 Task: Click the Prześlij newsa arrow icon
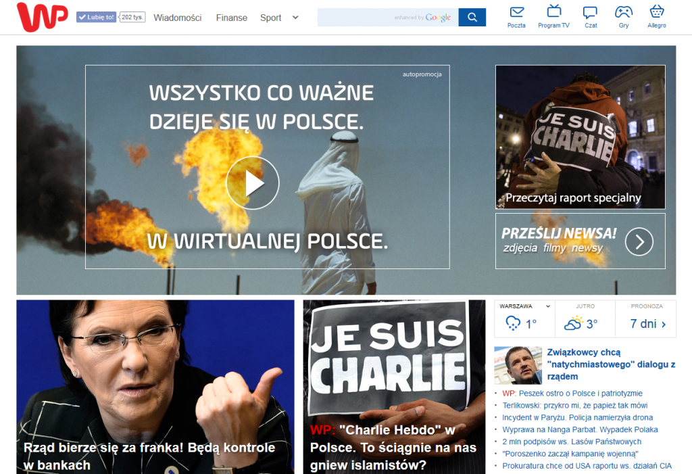click(x=639, y=241)
